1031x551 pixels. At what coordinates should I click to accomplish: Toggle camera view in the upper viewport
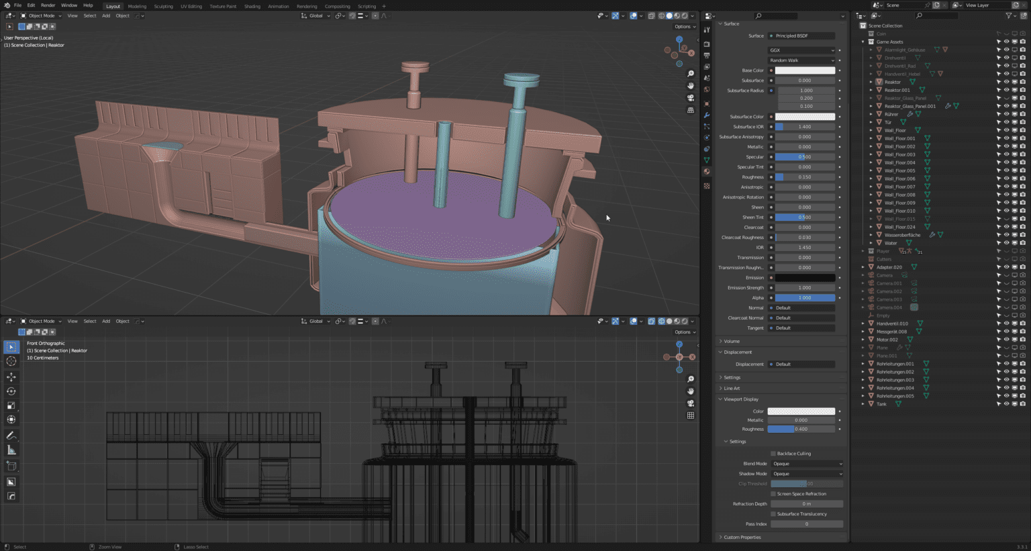coord(691,98)
